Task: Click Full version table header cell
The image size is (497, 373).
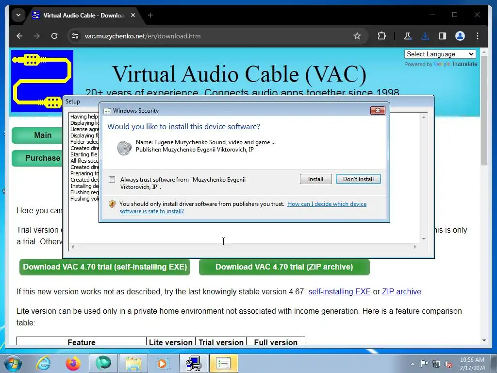Action: click(276, 342)
